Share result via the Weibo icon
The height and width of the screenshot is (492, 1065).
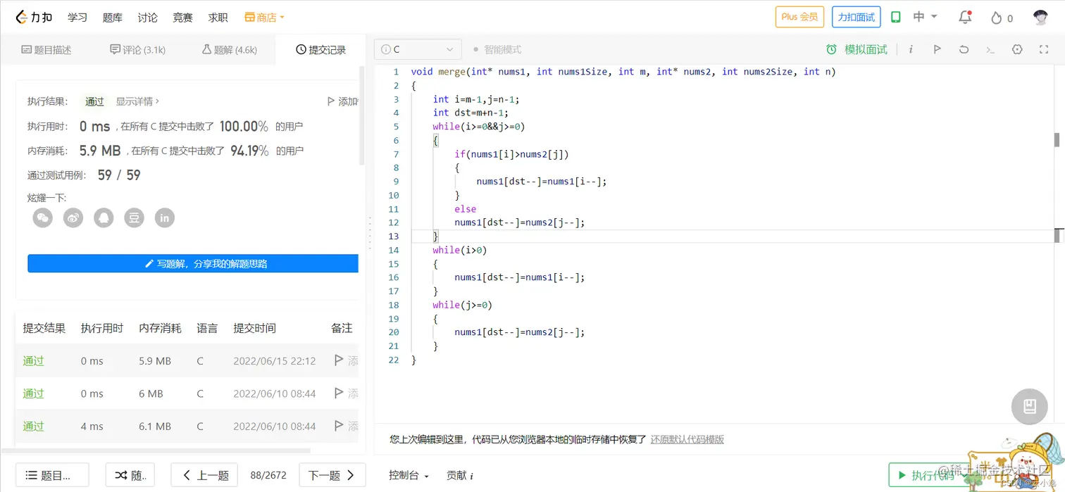(73, 217)
